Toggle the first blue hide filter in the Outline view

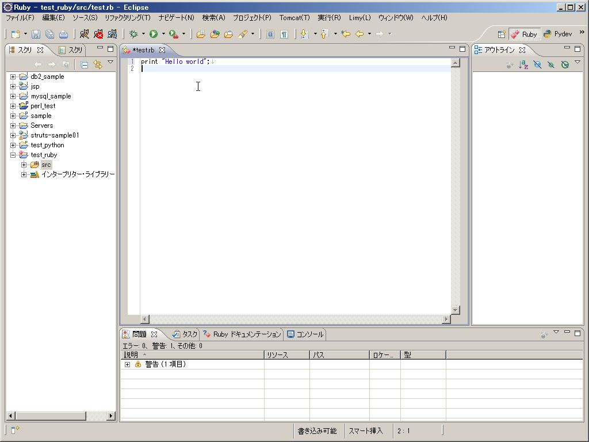point(537,64)
